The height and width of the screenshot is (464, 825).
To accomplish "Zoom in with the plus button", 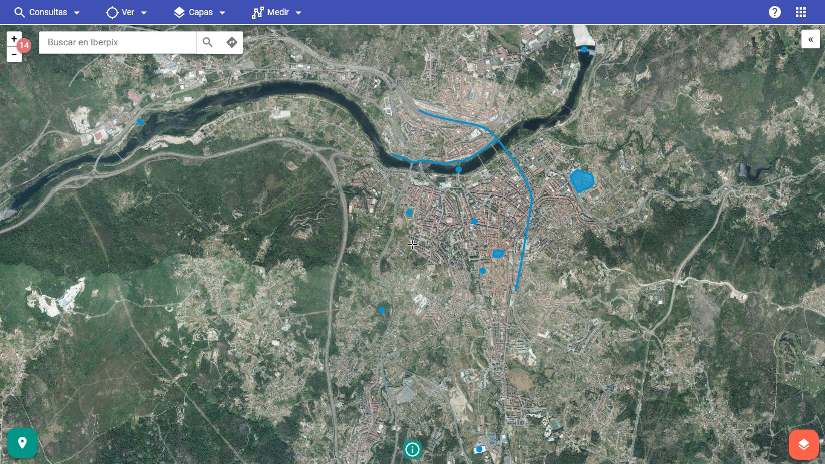I will (14, 39).
